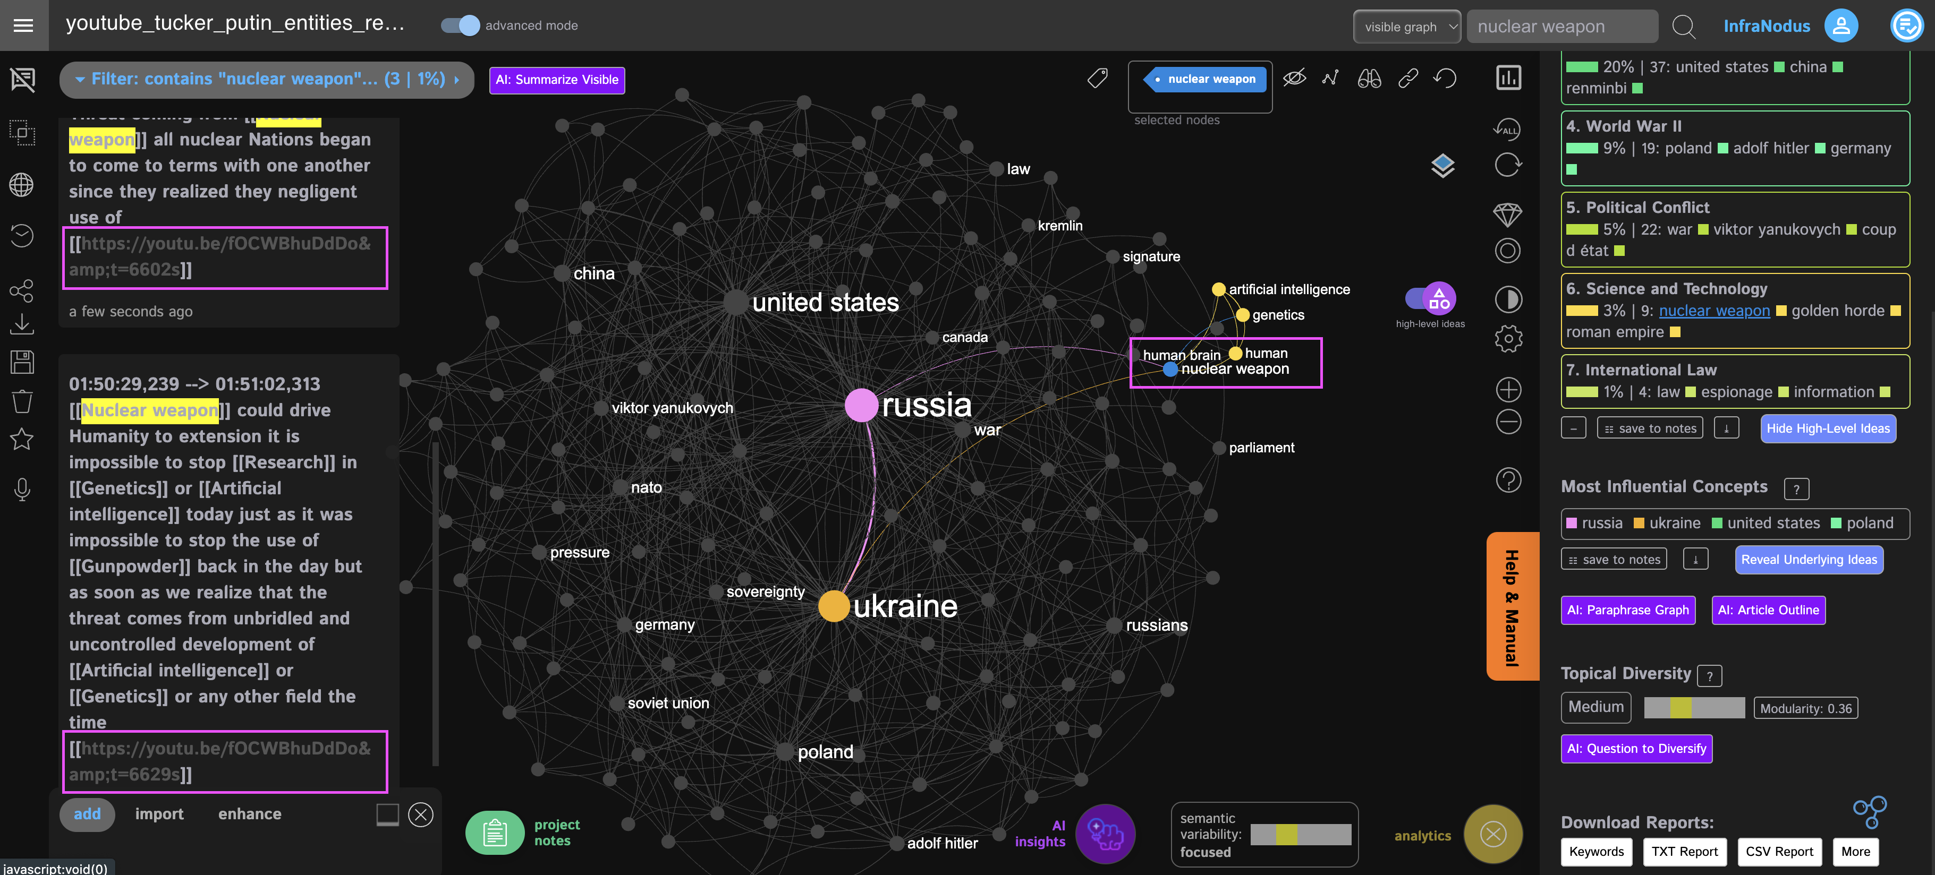Click the diamond icon in graph controls
This screenshot has width=1935, height=875.
(1508, 215)
